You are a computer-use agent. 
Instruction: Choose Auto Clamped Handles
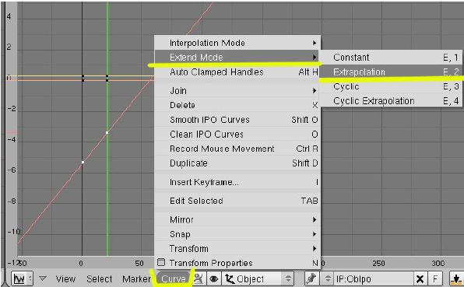[x=237, y=72]
